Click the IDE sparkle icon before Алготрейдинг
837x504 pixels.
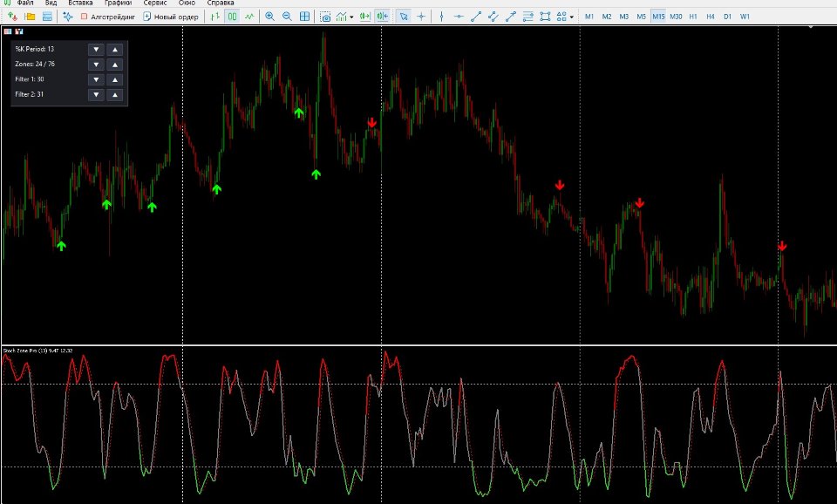[68, 17]
